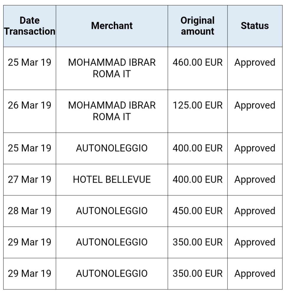Click the Merchant column header
Screen dimensions: 286x295
coord(112,26)
